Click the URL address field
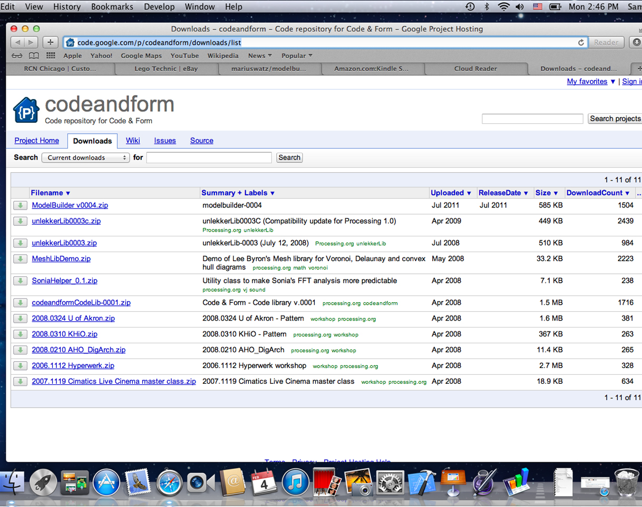This screenshot has height=507, width=642. 326,43
